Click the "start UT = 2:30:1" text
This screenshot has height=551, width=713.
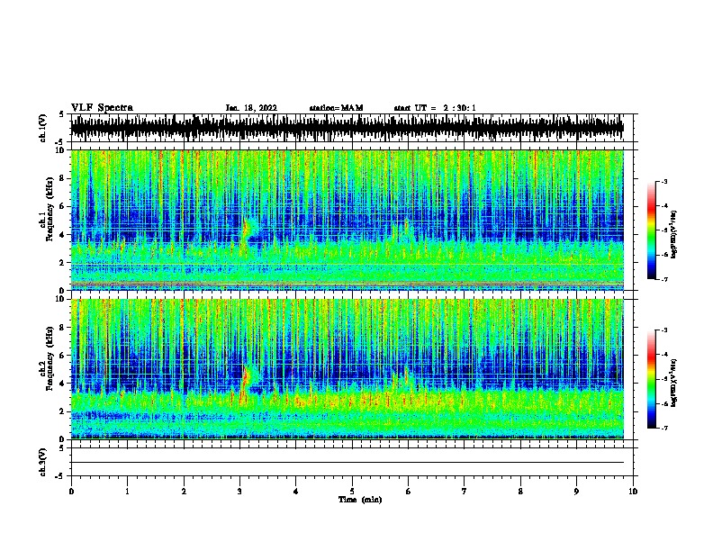tap(435, 108)
